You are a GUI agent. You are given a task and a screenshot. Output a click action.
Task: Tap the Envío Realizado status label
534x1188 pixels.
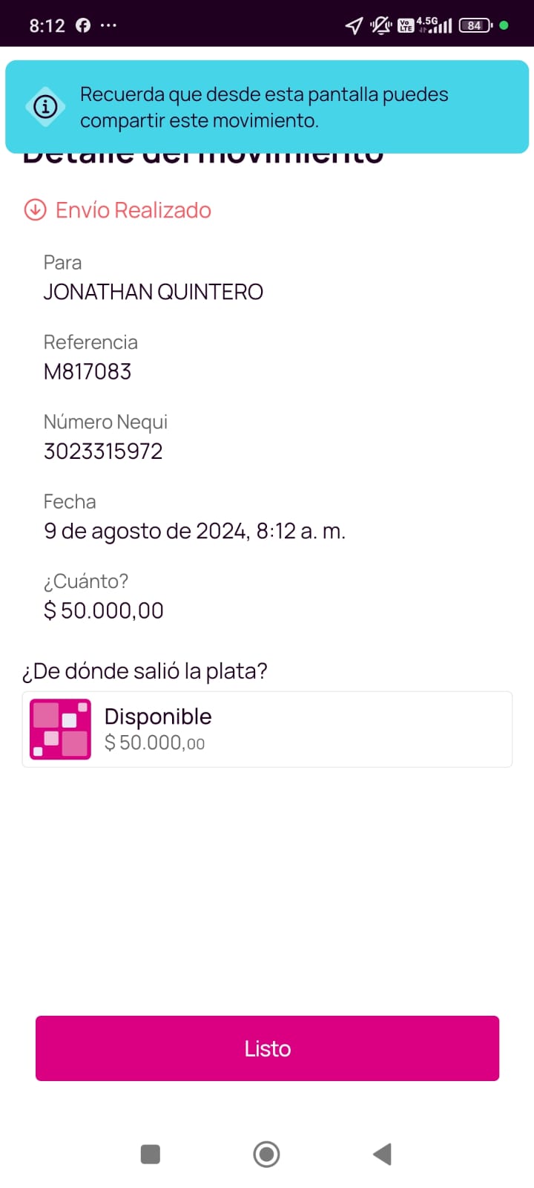pos(133,210)
